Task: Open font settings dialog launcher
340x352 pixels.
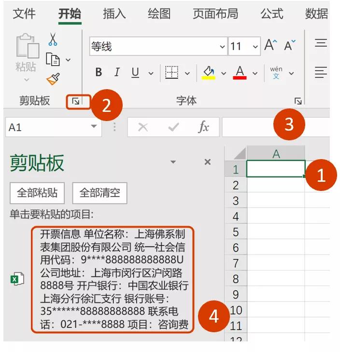Action: (x=298, y=101)
